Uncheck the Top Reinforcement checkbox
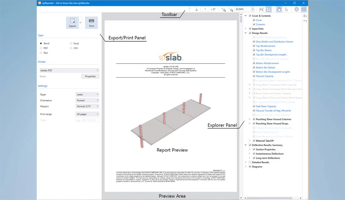Image resolution: width=345 pixels, height=200 pixels. click(x=254, y=46)
